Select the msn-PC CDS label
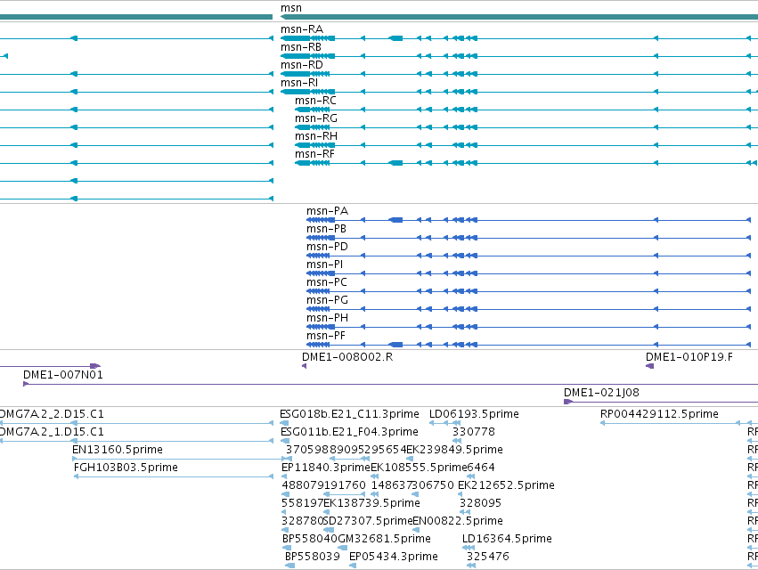This screenshot has width=758, height=570. [x=327, y=282]
